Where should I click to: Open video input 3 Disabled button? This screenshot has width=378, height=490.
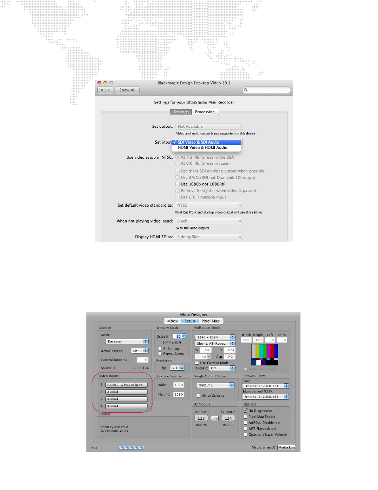(126, 399)
